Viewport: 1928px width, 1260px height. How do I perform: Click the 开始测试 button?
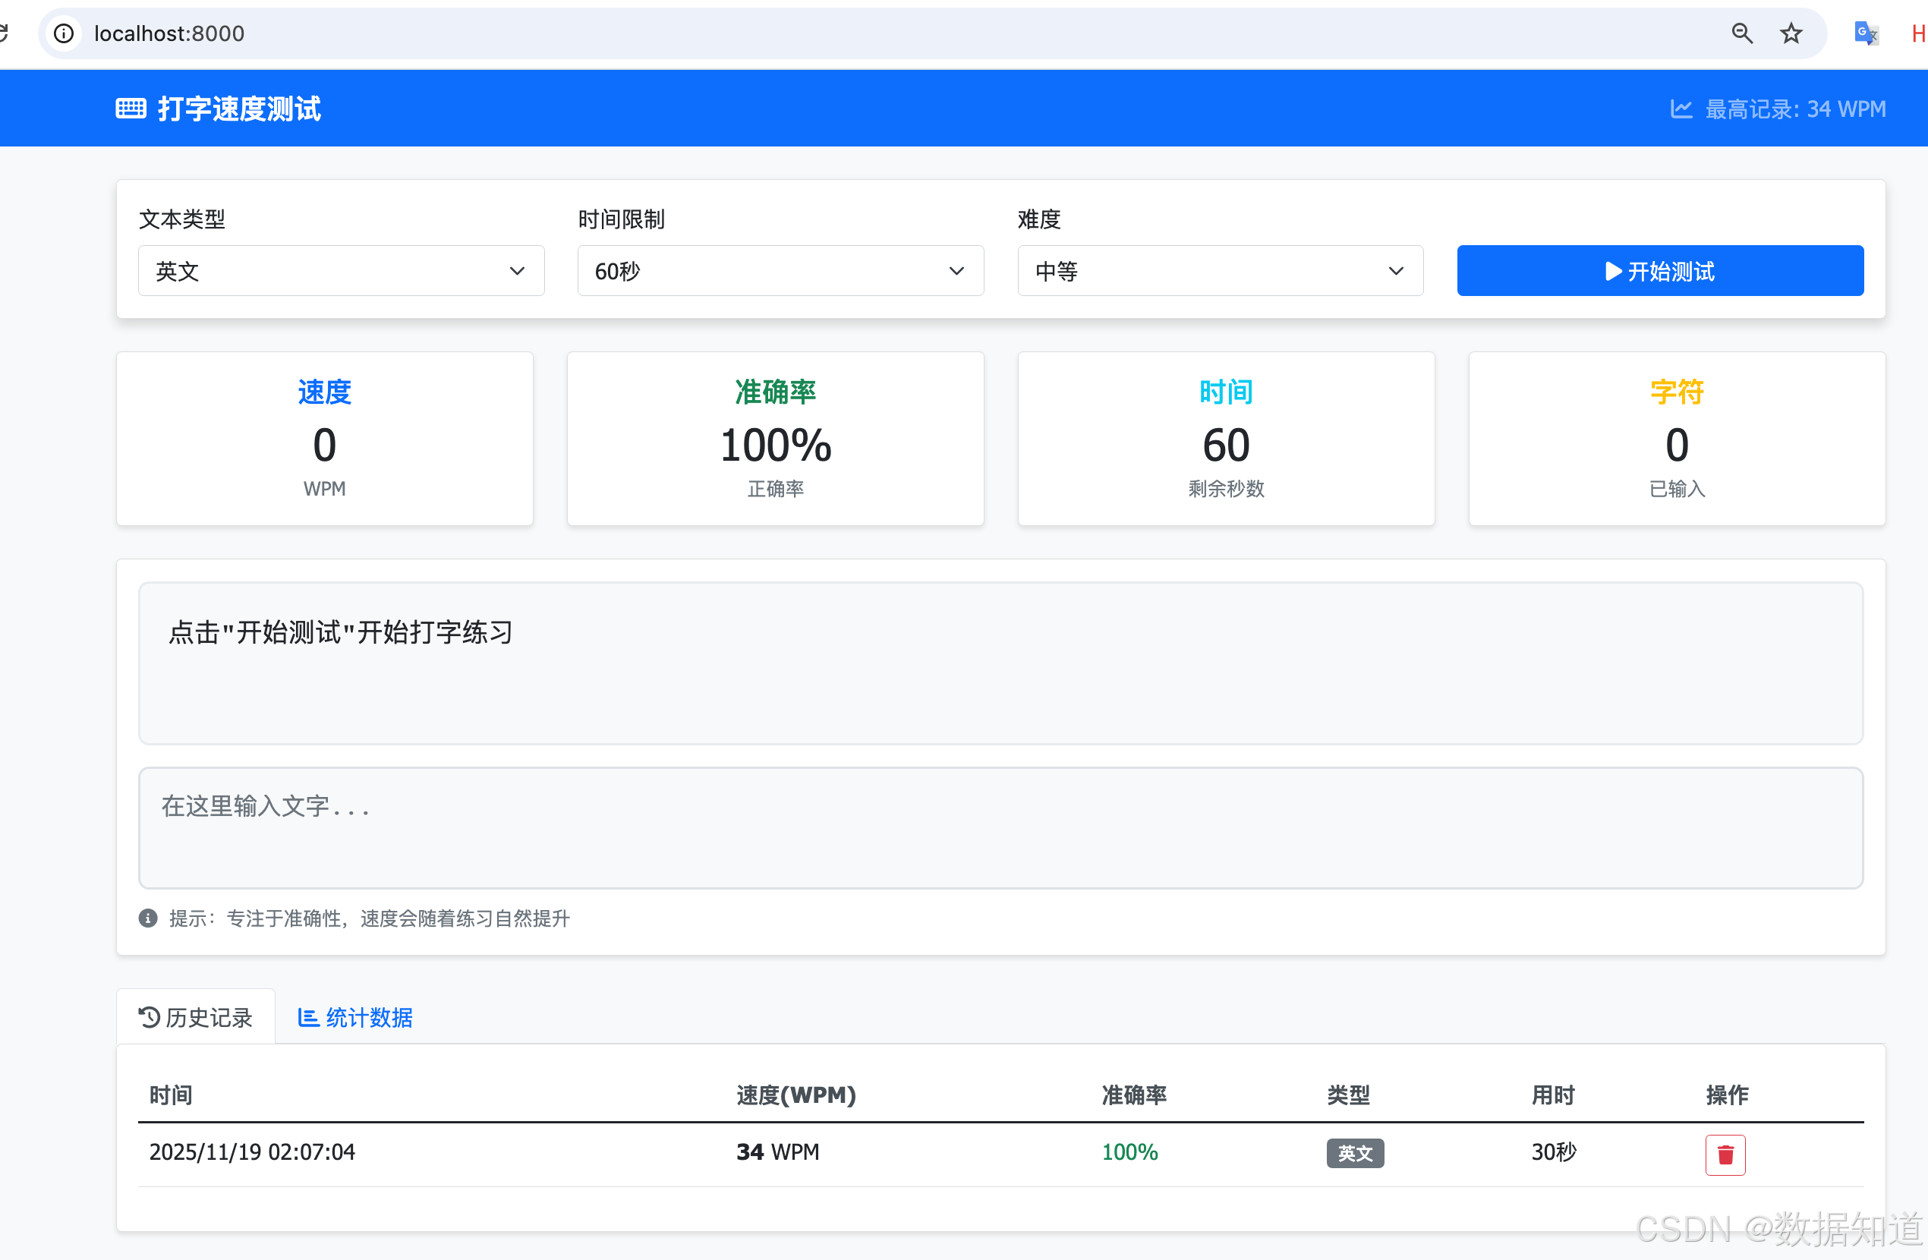tap(1659, 271)
